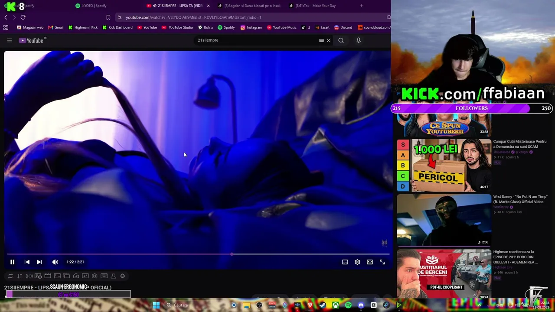Reload the current page
555x312 pixels.
pyautogui.click(x=23, y=17)
